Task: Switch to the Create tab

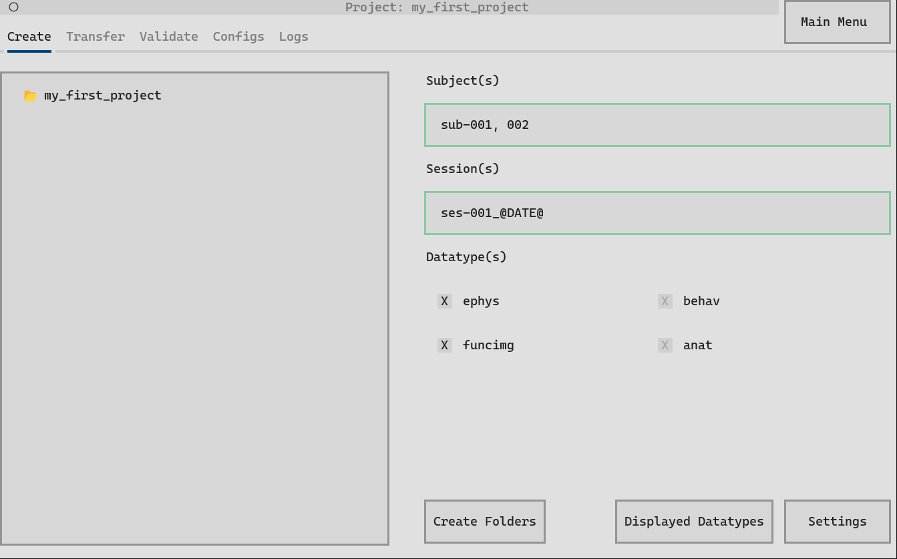Action: [x=29, y=37]
